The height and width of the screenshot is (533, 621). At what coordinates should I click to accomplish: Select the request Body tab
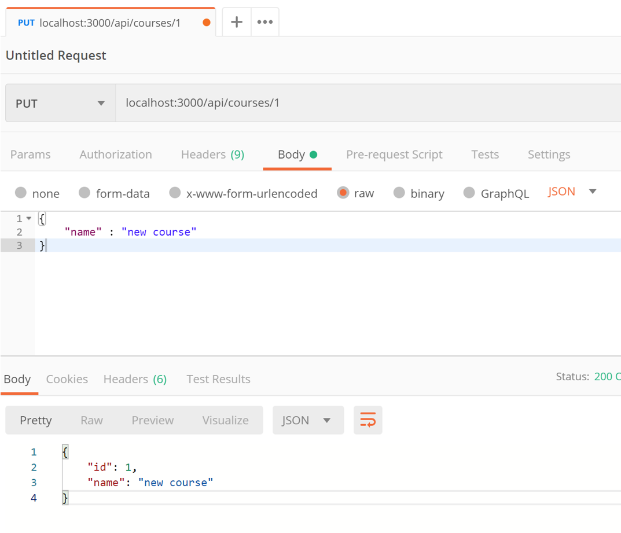[297, 155]
